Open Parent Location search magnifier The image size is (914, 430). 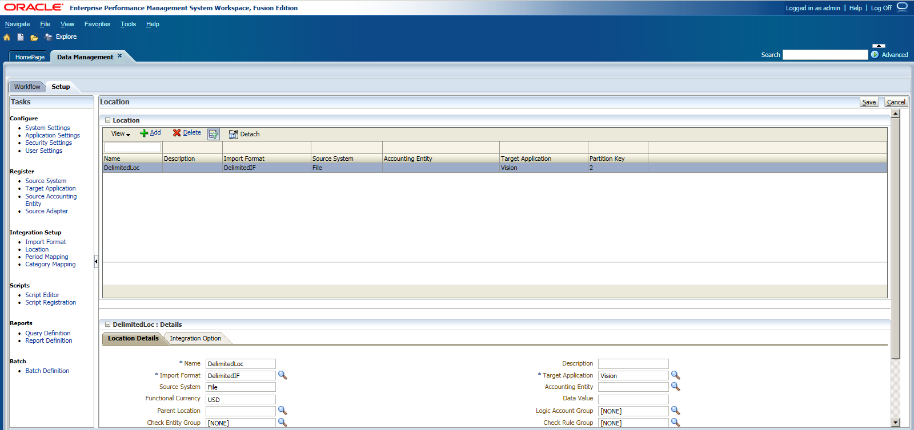[x=282, y=411]
